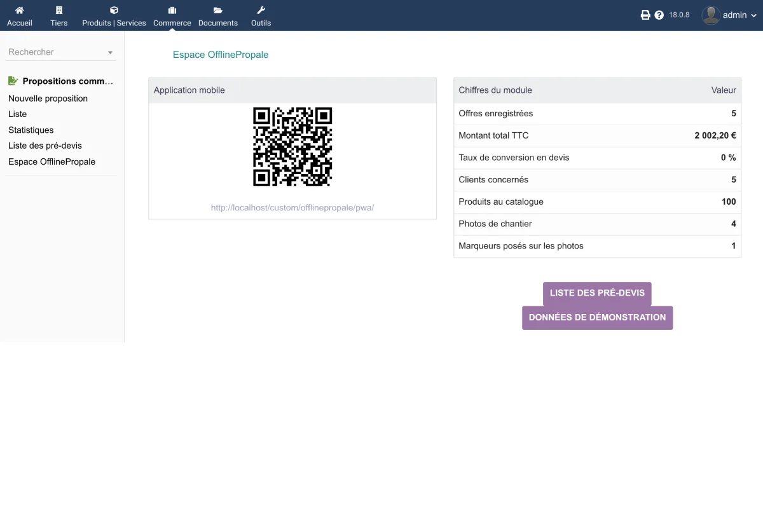
Task: Click the 0 % conversion value
Action: [729, 158]
